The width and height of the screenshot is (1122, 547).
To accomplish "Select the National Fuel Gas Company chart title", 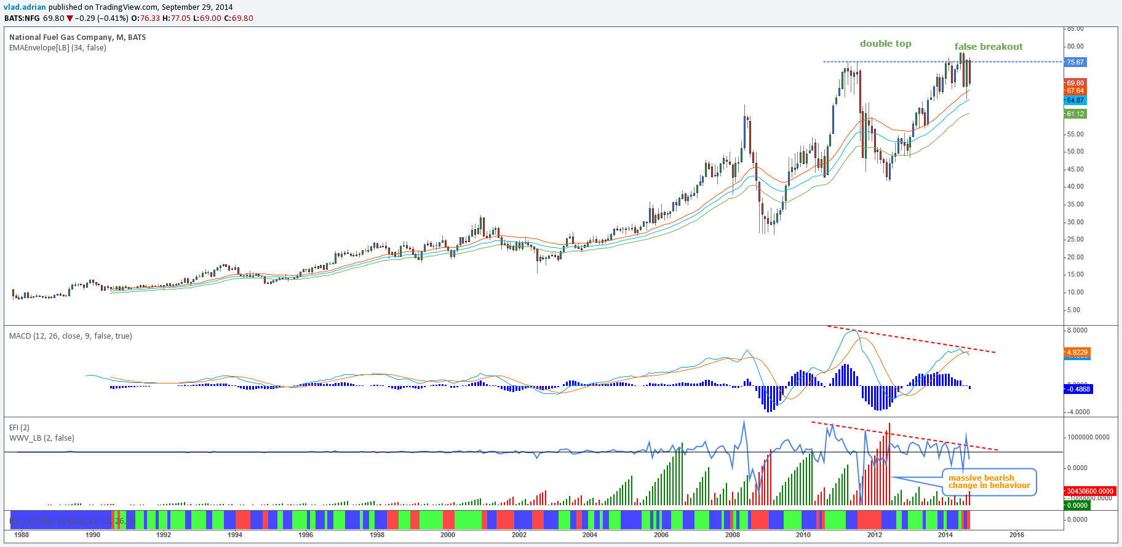I will tap(78, 37).
